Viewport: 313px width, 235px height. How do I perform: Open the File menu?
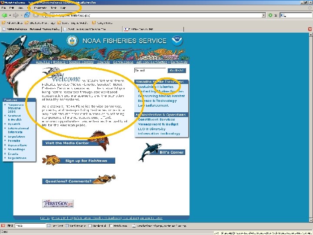[x=3, y=8]
